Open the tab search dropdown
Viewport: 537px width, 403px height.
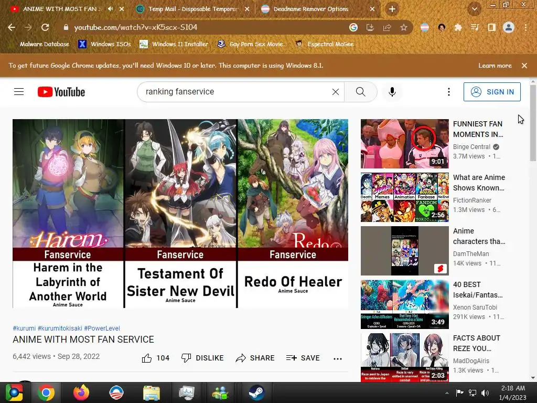coord(474,9)
